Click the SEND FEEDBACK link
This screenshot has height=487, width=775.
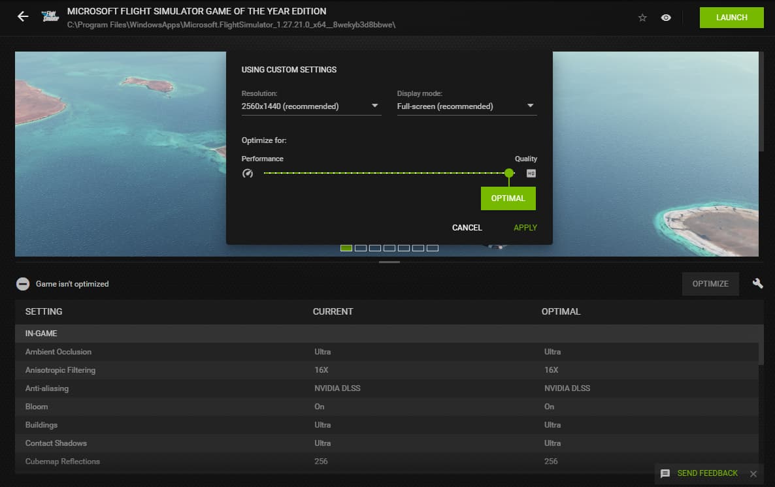click(707, 473)
